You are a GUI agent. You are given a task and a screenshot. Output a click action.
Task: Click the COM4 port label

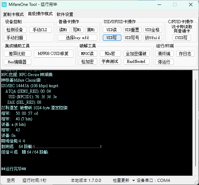pyautogui.click(x=163, y=180)
